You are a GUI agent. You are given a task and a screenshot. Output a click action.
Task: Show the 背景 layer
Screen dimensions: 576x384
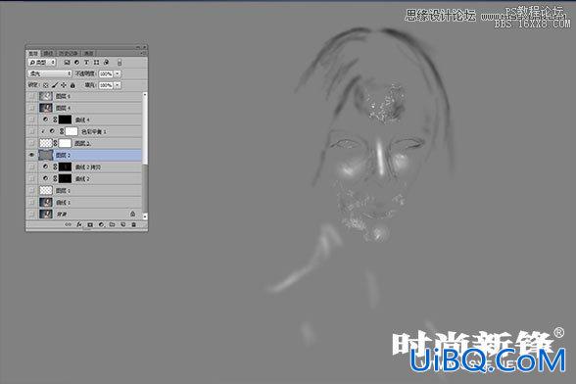tap(31, 214)
